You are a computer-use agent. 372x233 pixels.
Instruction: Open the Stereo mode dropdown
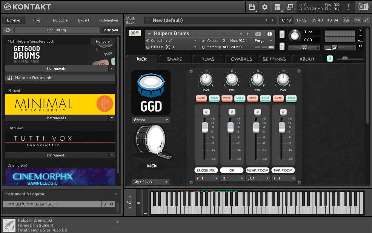click(151, 120)
